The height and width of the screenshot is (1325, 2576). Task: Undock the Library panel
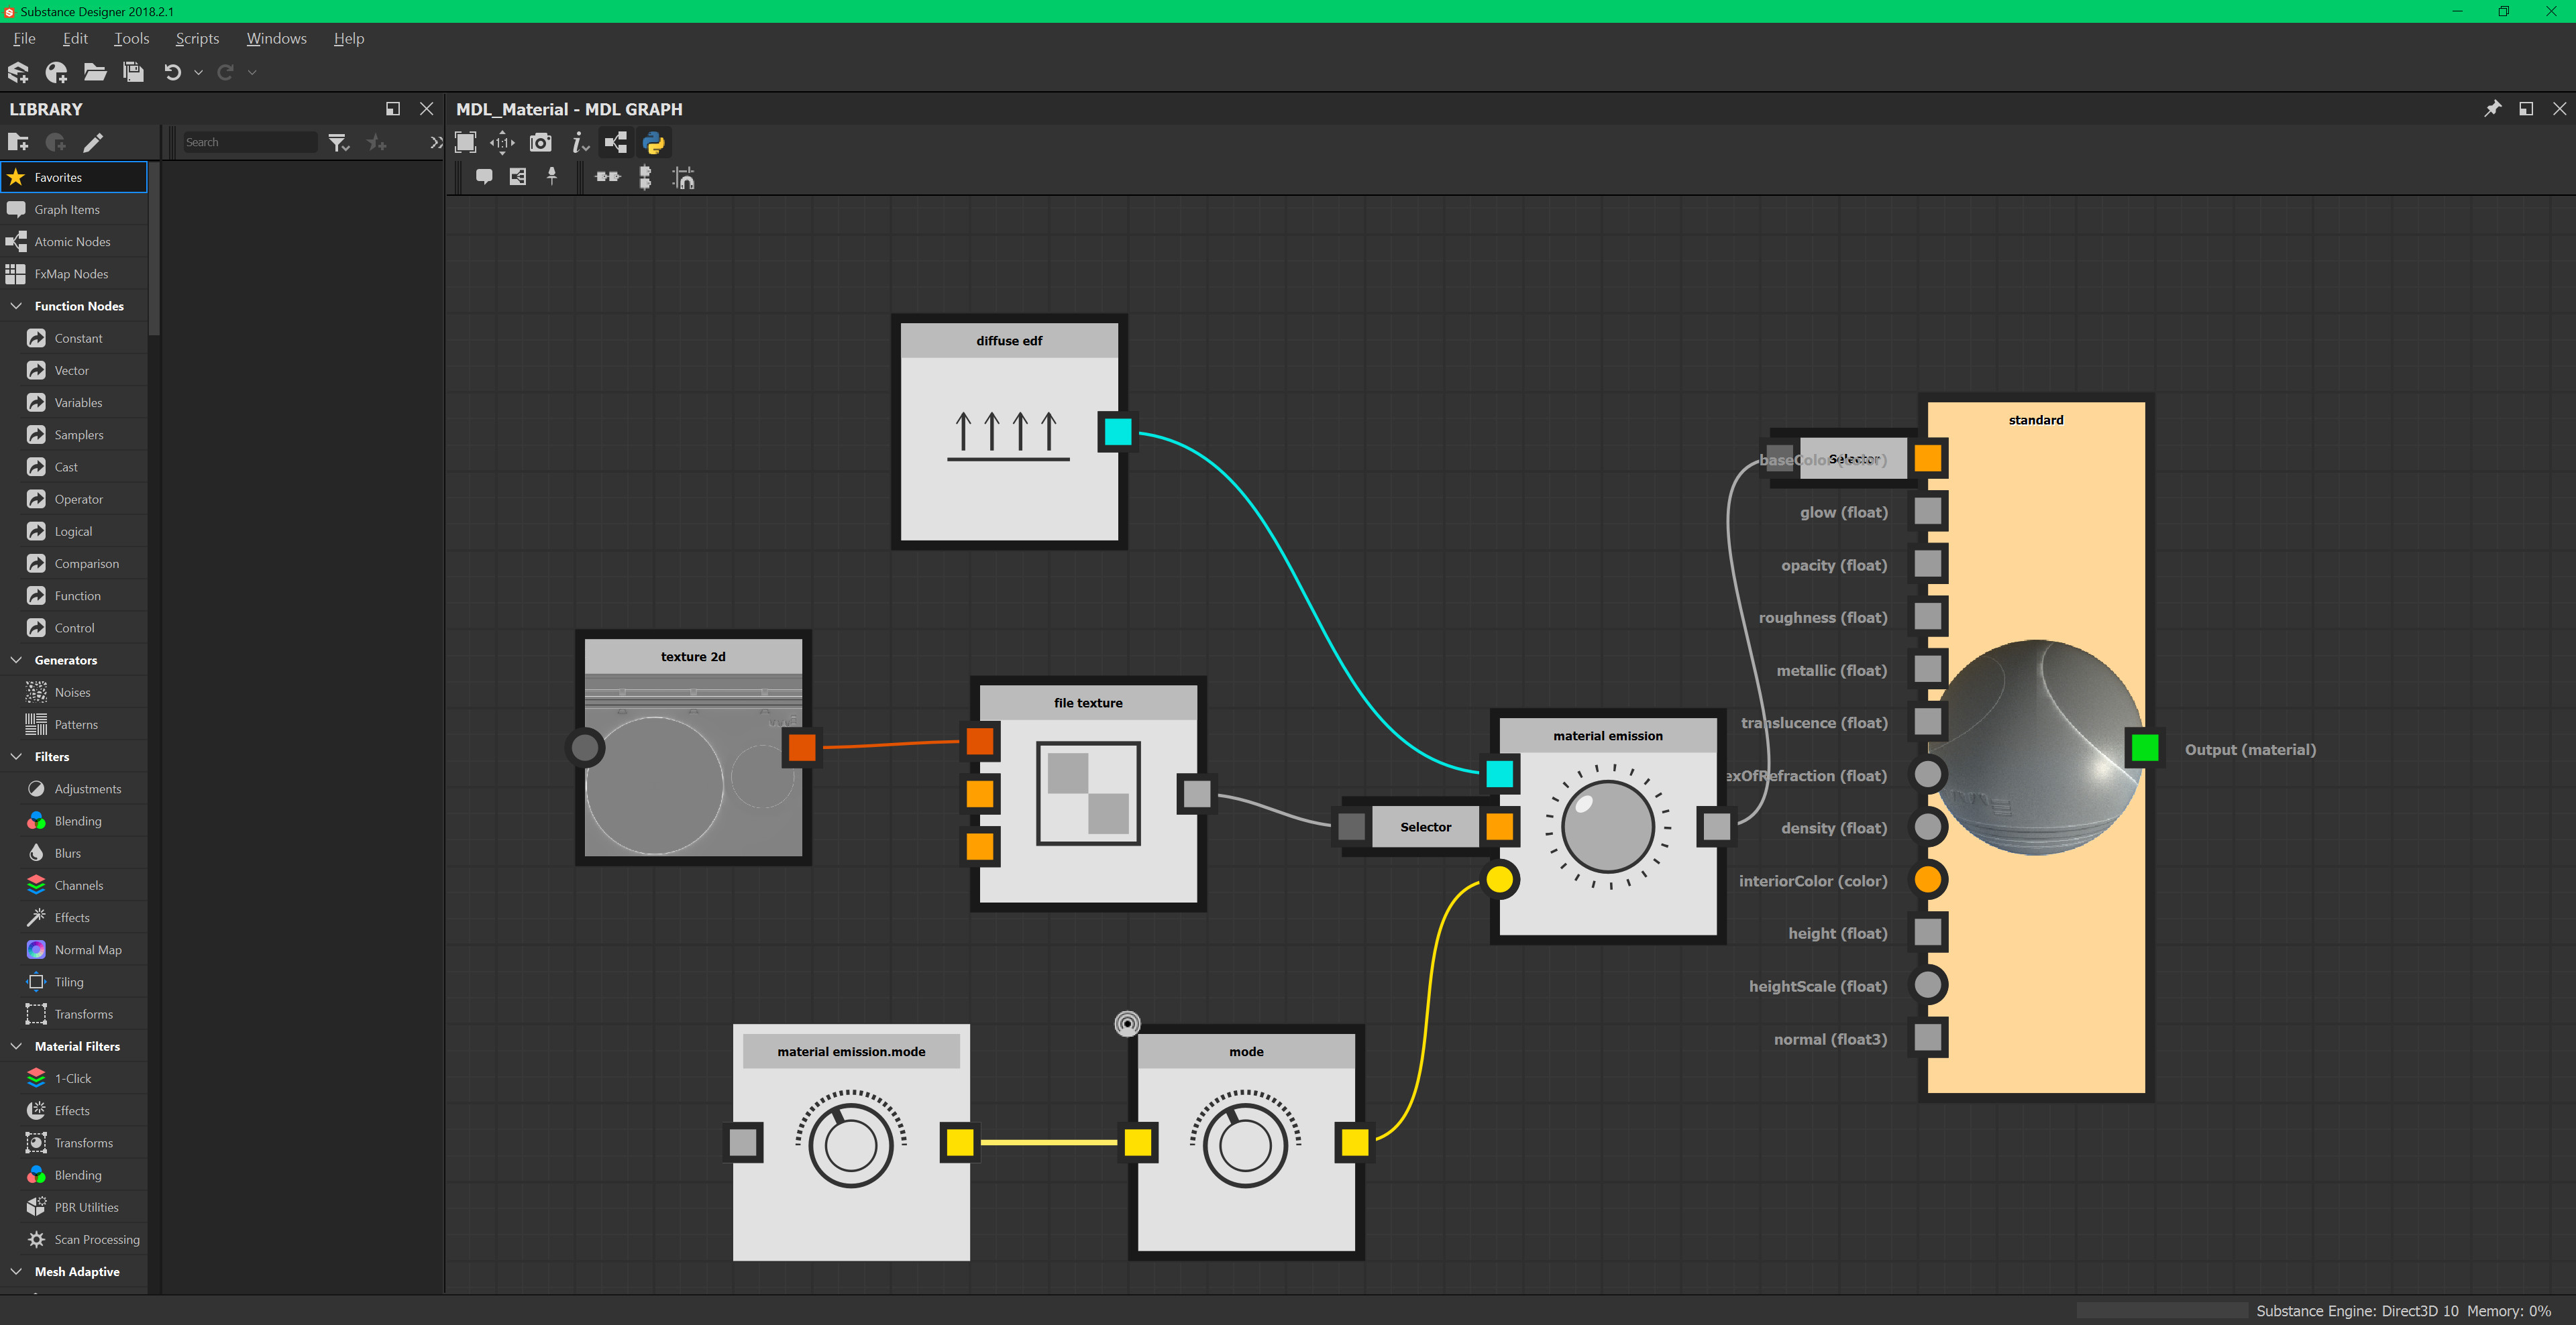pos(392,109)
